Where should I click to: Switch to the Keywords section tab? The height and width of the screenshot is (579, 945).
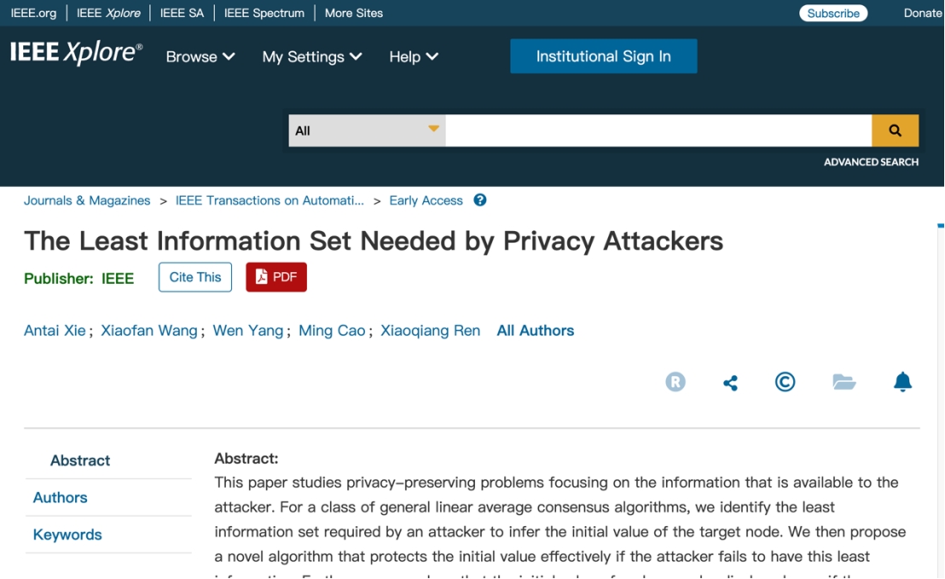pyautogui.click(x=67, y=535)
